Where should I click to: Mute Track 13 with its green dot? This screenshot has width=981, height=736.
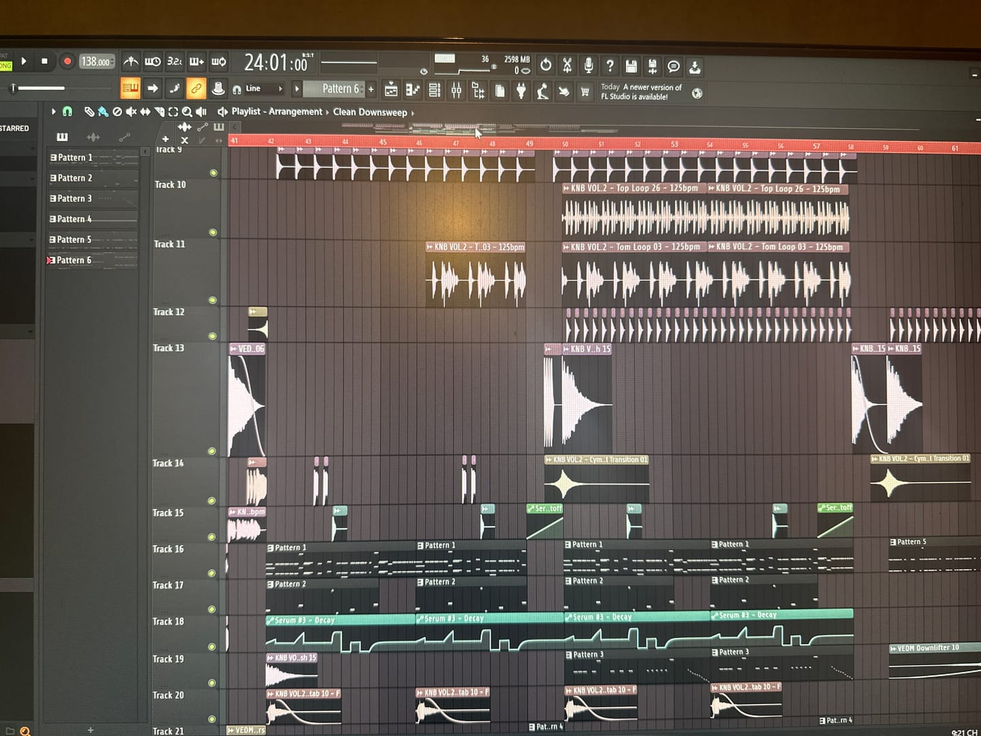click(x=212, y=451)
